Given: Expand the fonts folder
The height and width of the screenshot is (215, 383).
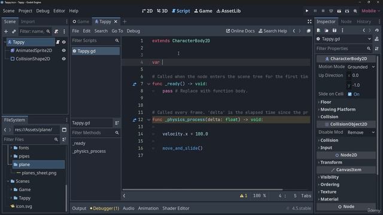Looking at the screenshot, I should [x=11, y=148].
